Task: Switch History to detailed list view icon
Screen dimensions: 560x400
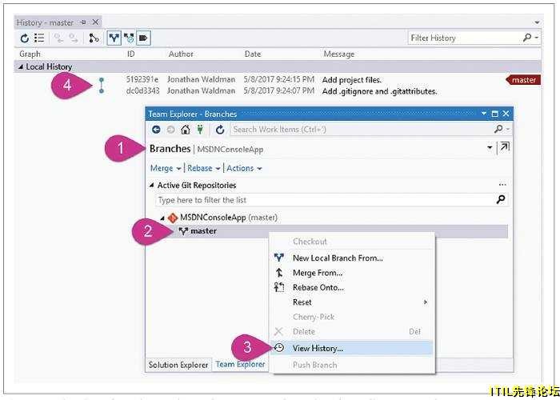Action: tap(39, 38)
